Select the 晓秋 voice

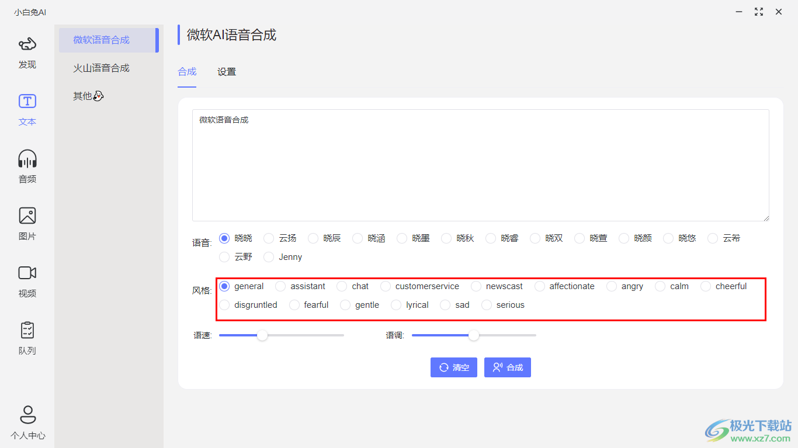pyautogui.click(x=458, y=238)
